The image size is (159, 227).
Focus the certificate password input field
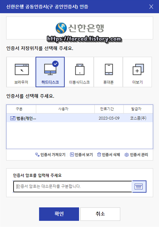pos(73,187)
